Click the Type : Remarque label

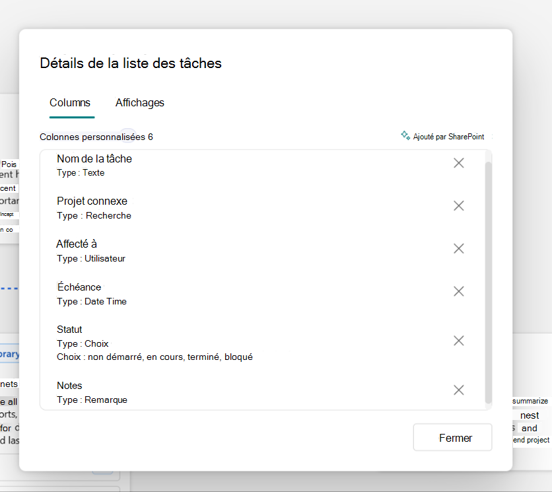(x=92, y=400)
